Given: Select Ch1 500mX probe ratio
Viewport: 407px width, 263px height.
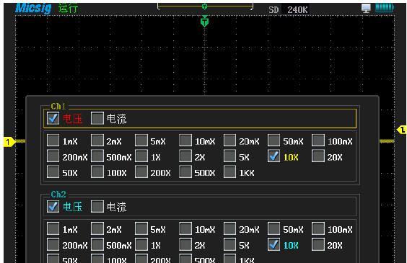Looking at the screenshot, I should coord(97,156).
